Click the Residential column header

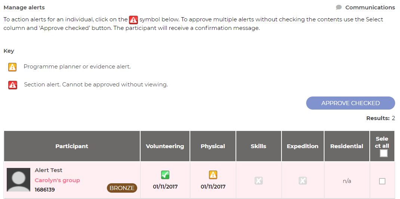pyautogui.click(x=347, y=146)
